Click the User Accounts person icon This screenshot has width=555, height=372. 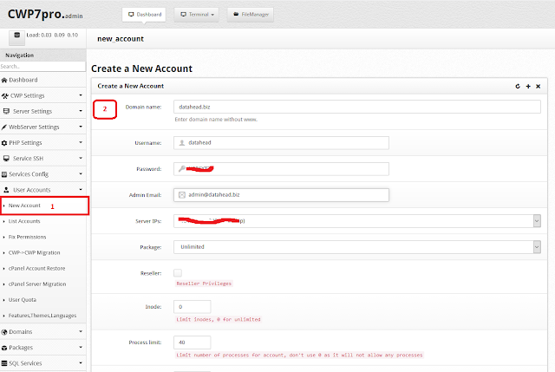[x=6, y=190]
